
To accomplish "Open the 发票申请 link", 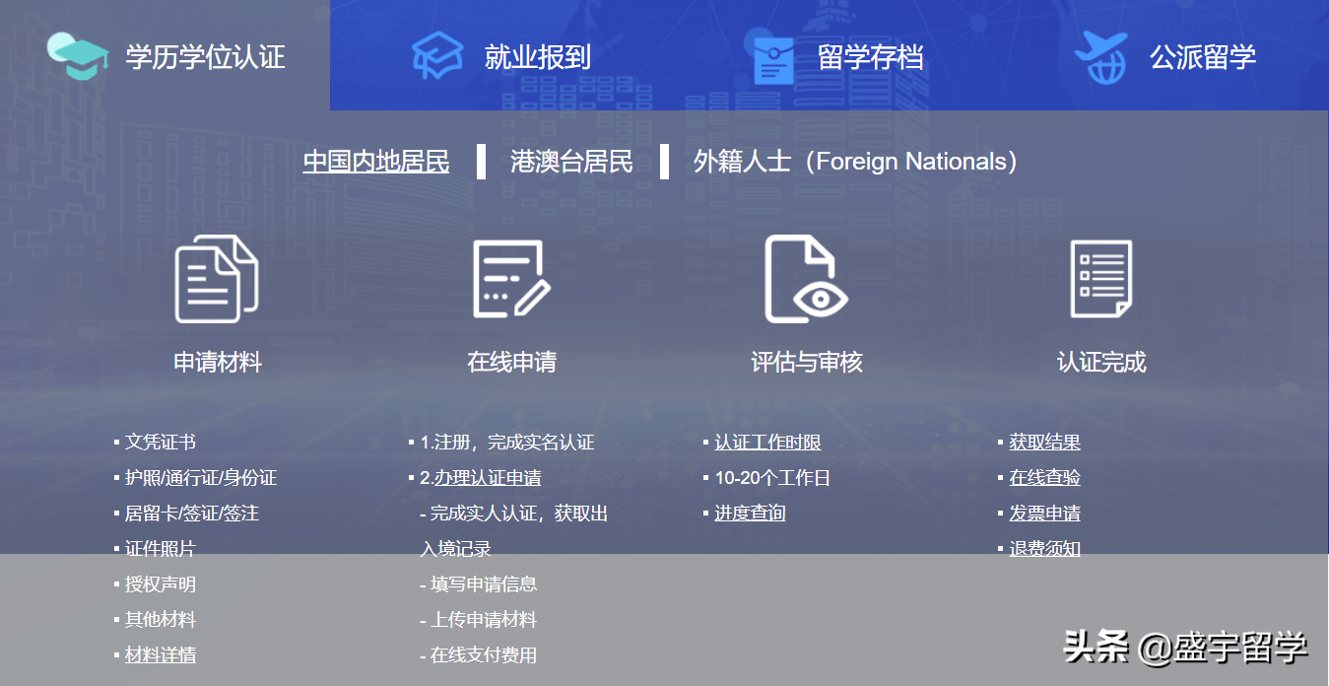I will 1044,514.
